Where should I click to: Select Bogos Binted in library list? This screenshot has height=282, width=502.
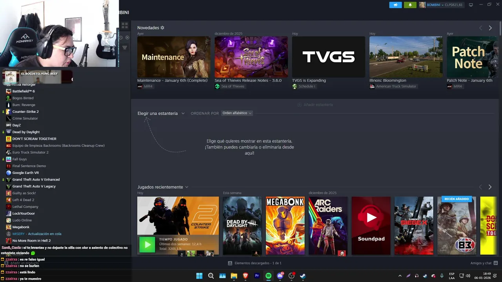(23, 98)
